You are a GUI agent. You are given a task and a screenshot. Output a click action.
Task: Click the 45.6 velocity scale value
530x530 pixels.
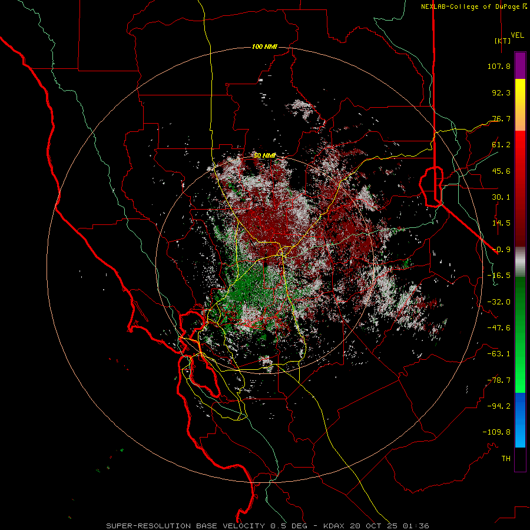click(501, 171)
